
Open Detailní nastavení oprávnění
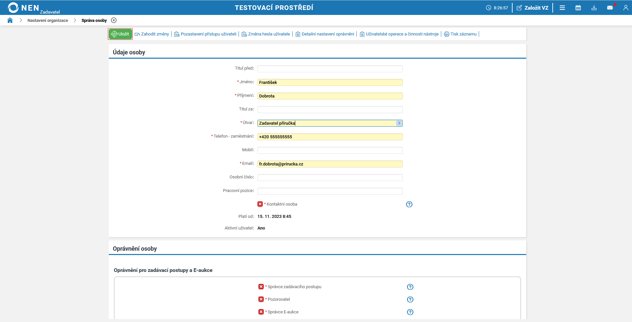[x=325, y=34]
